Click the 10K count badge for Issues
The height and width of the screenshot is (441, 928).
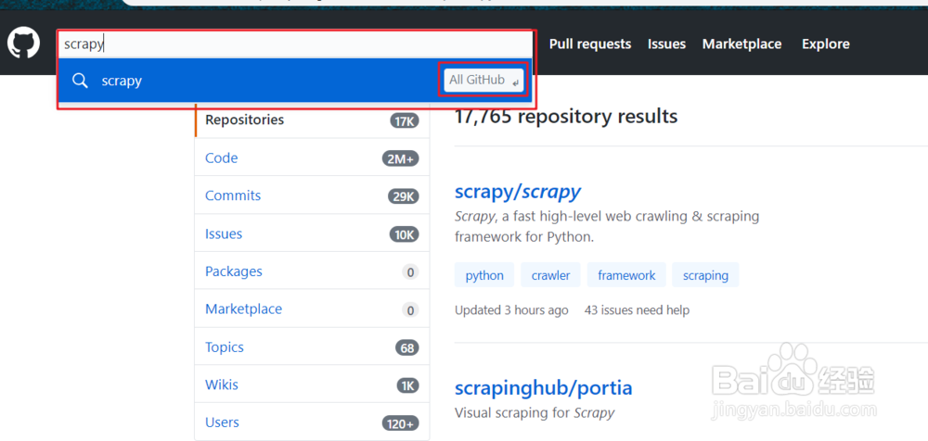pos(405,234)
